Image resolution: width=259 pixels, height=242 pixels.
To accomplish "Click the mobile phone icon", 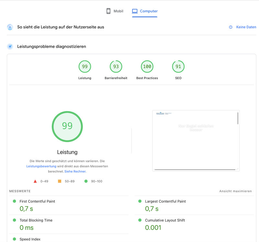I will 108,11.
